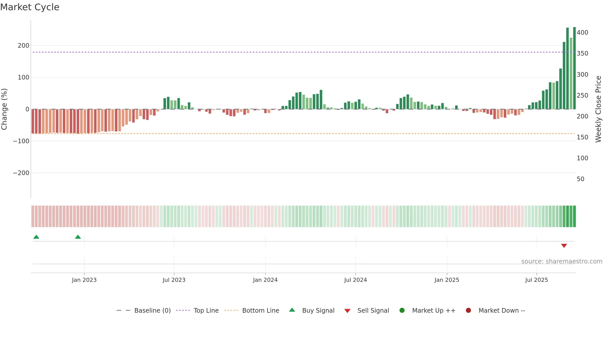Click the darkest green heatmap cell at far right
The image size is (611, 344).
click(574, 216)
